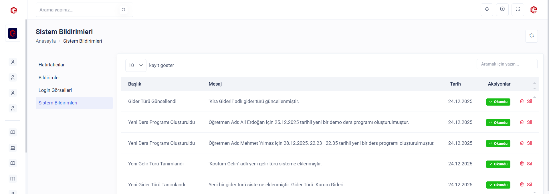Click the left sidebar vertical scrollbar
549x194 pixels.
tap(26, 86)
